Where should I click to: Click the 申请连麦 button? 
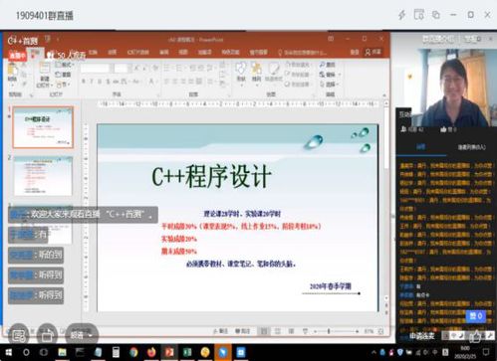421,336
